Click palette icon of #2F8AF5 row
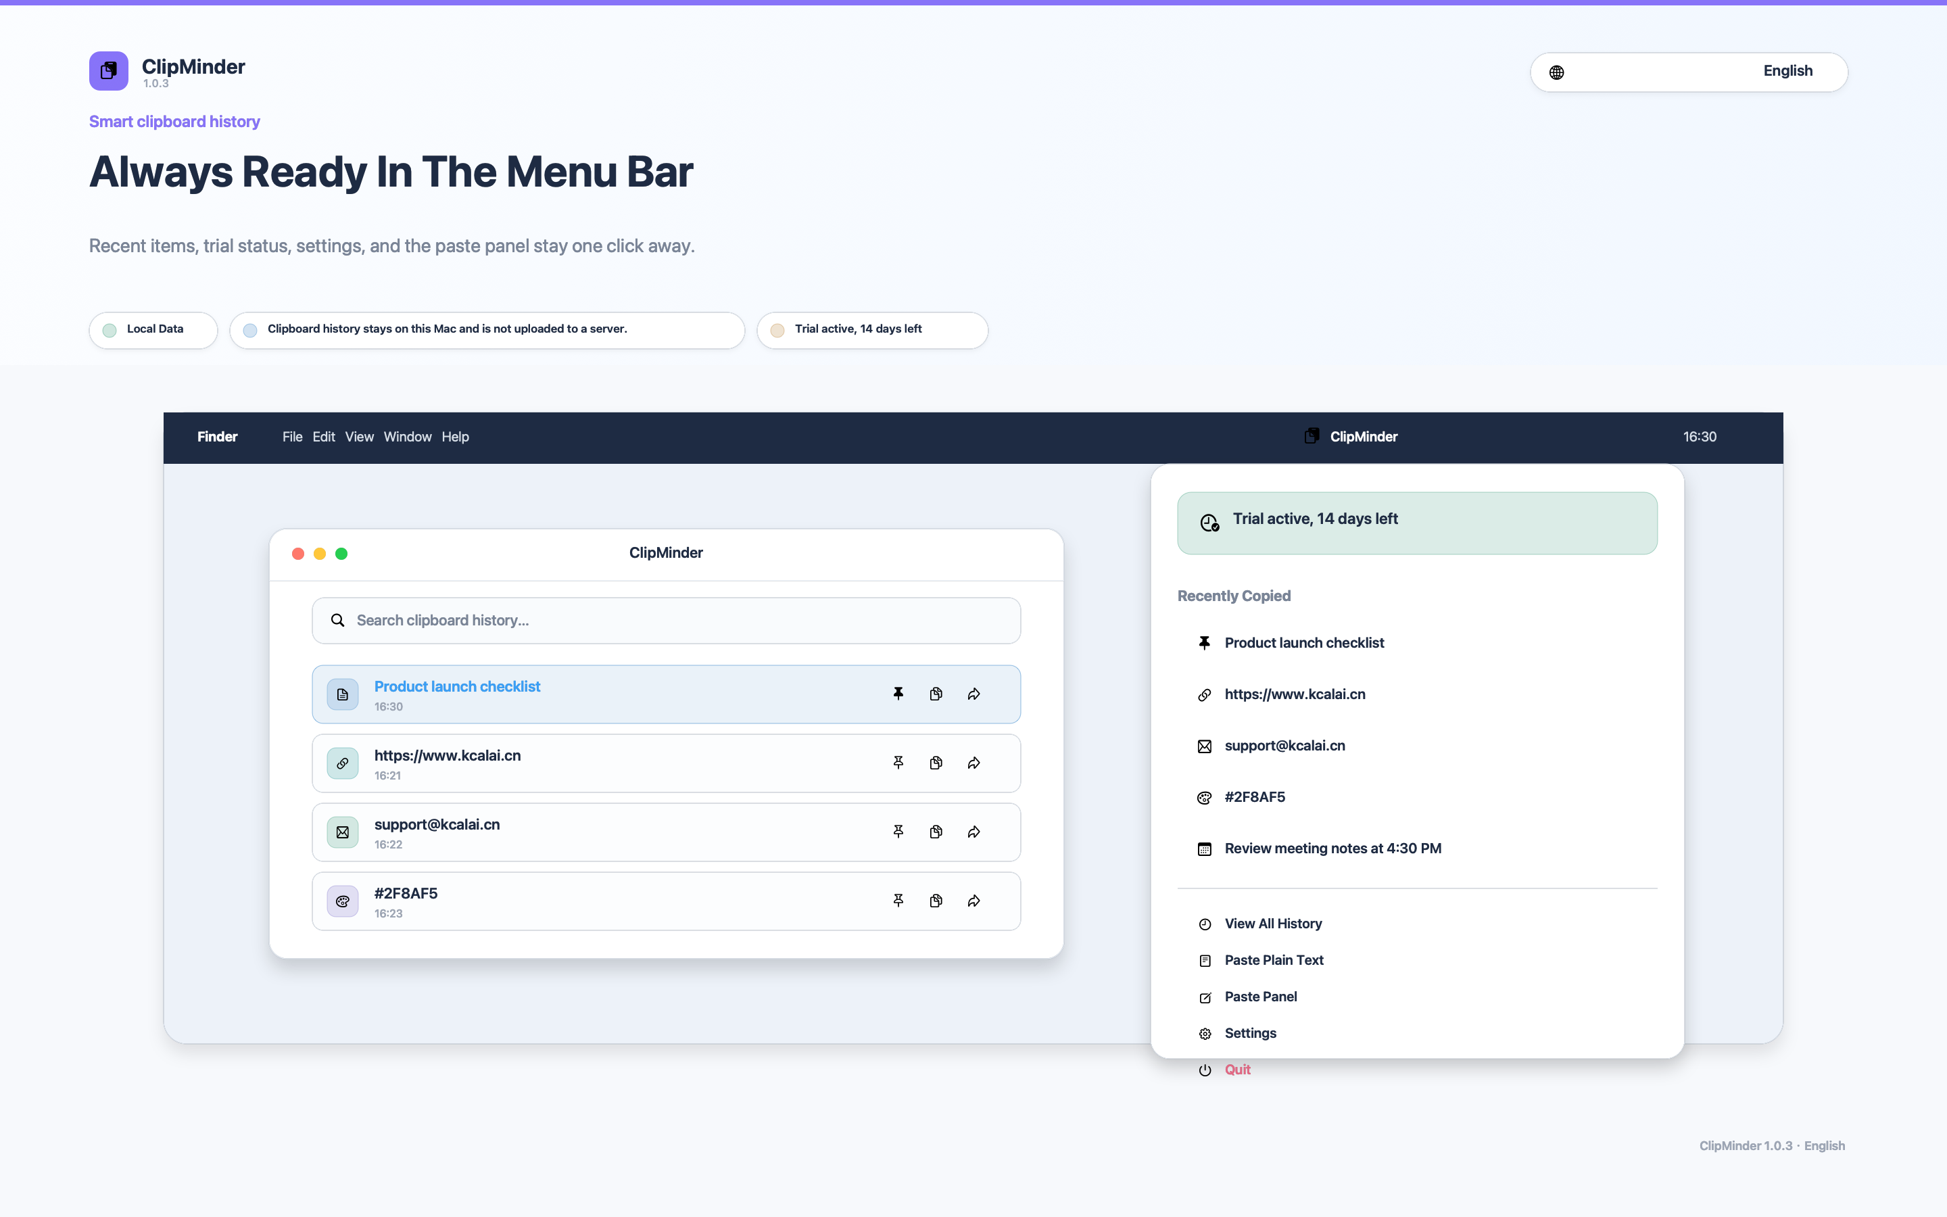 click(343, 901)
